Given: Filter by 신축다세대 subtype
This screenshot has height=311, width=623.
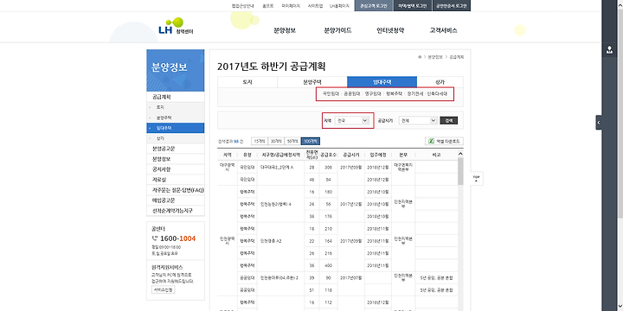Looking at the screenshot, I should point(437,94).
